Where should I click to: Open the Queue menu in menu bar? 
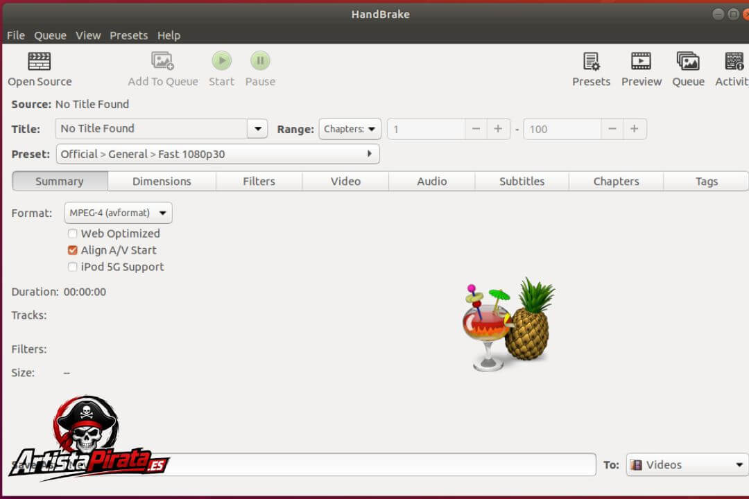point(50,35)
